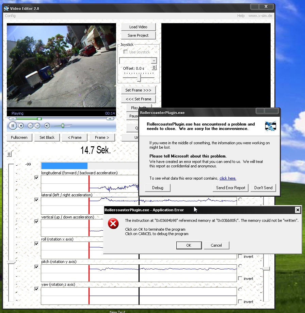
Task: Toggle the Use Joystick checkbox
Action: (126, 52)
